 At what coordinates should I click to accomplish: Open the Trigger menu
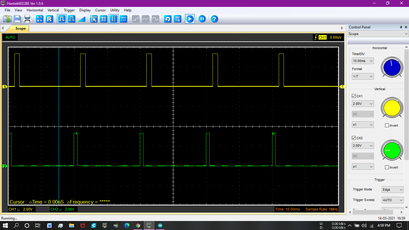point(69,10)
